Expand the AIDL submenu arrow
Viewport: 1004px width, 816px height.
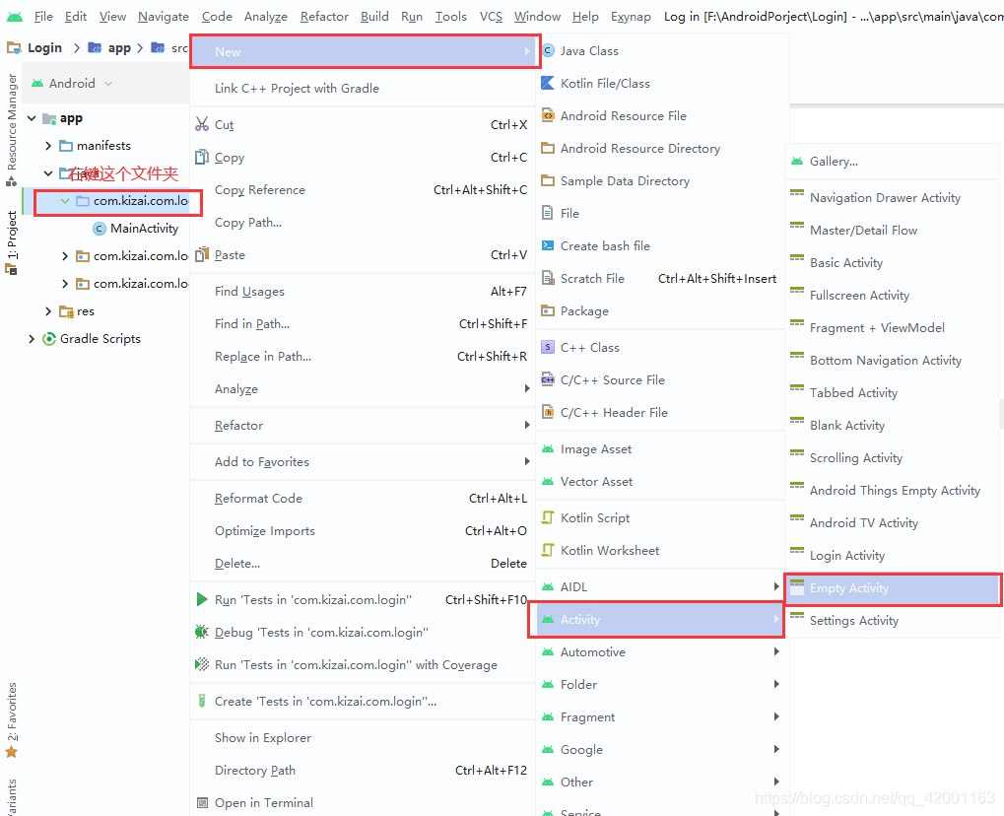coord(776,586)
